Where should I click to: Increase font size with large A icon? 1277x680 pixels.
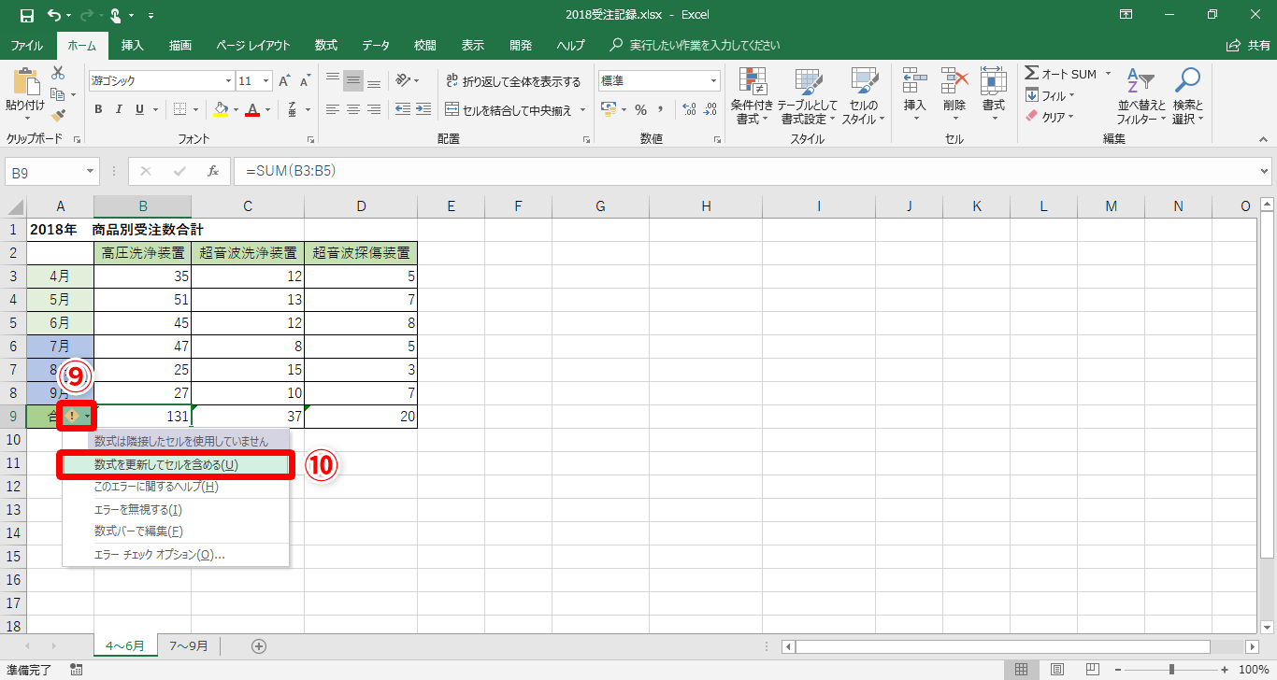click(284, 81)
